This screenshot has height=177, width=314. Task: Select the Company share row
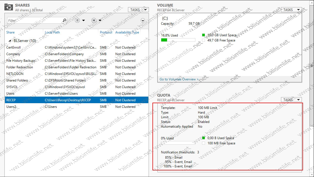[77, 54]
